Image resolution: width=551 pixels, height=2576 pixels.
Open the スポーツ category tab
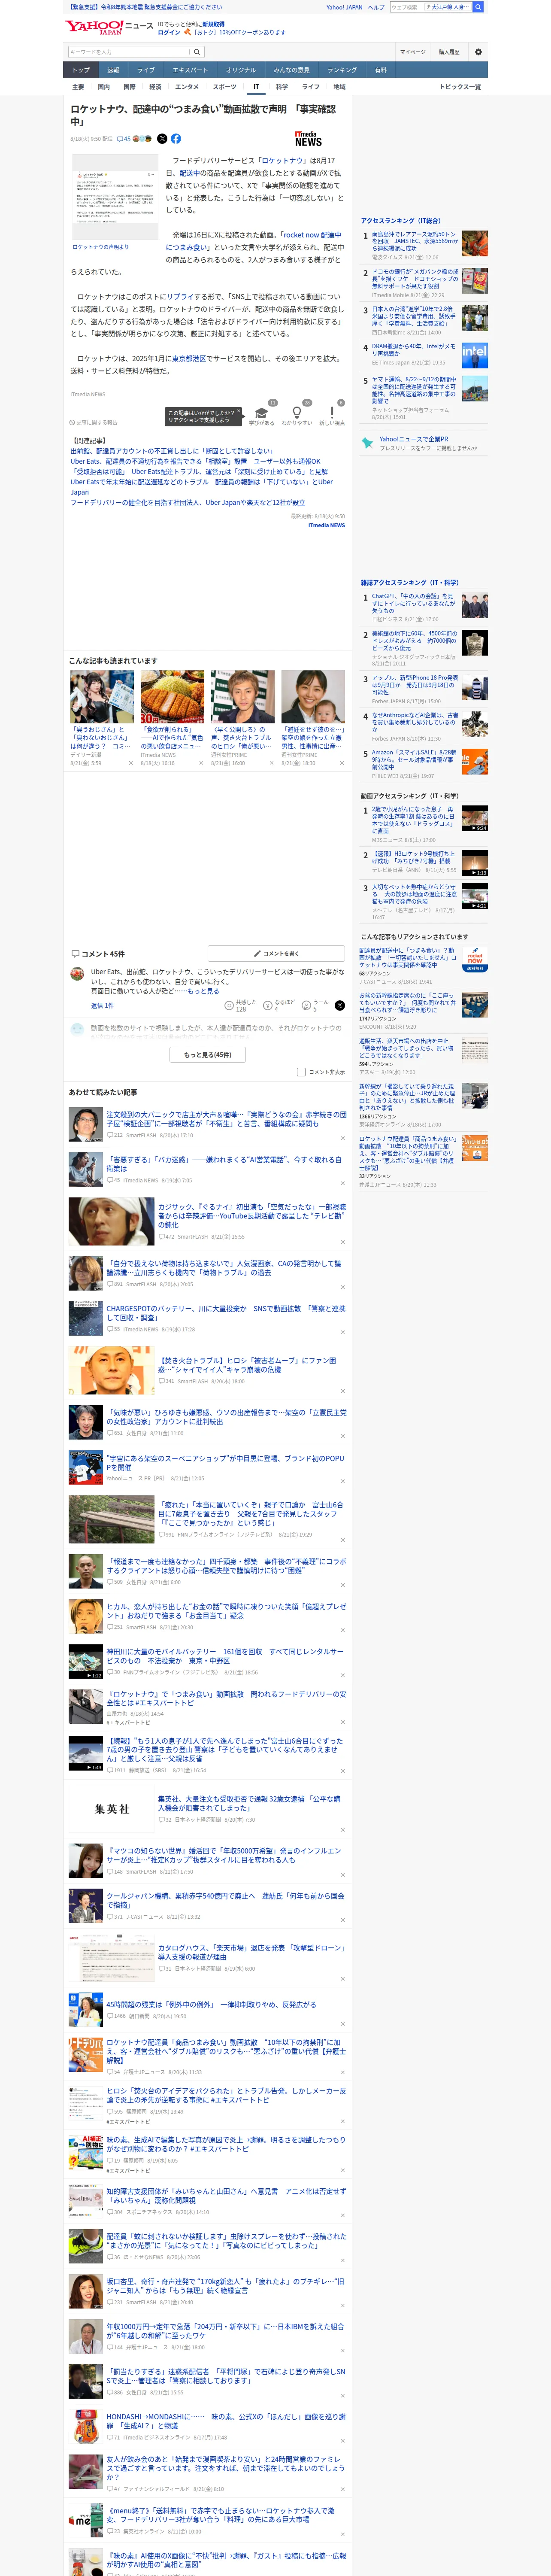pos(225,87)
